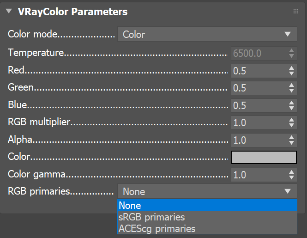Viewport: 307px width, 238px height.
Task: Open the Color mode dropdown
Action: click(207, 34)
